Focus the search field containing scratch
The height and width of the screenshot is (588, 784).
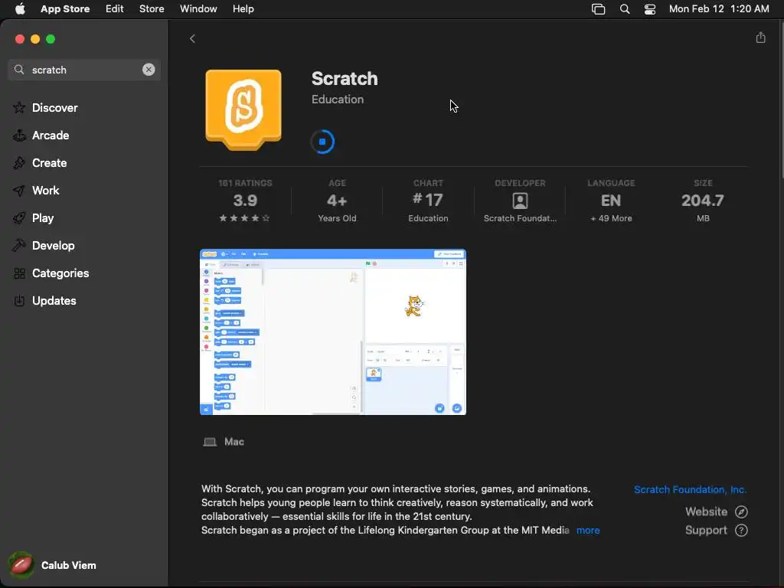pos(84,70)
